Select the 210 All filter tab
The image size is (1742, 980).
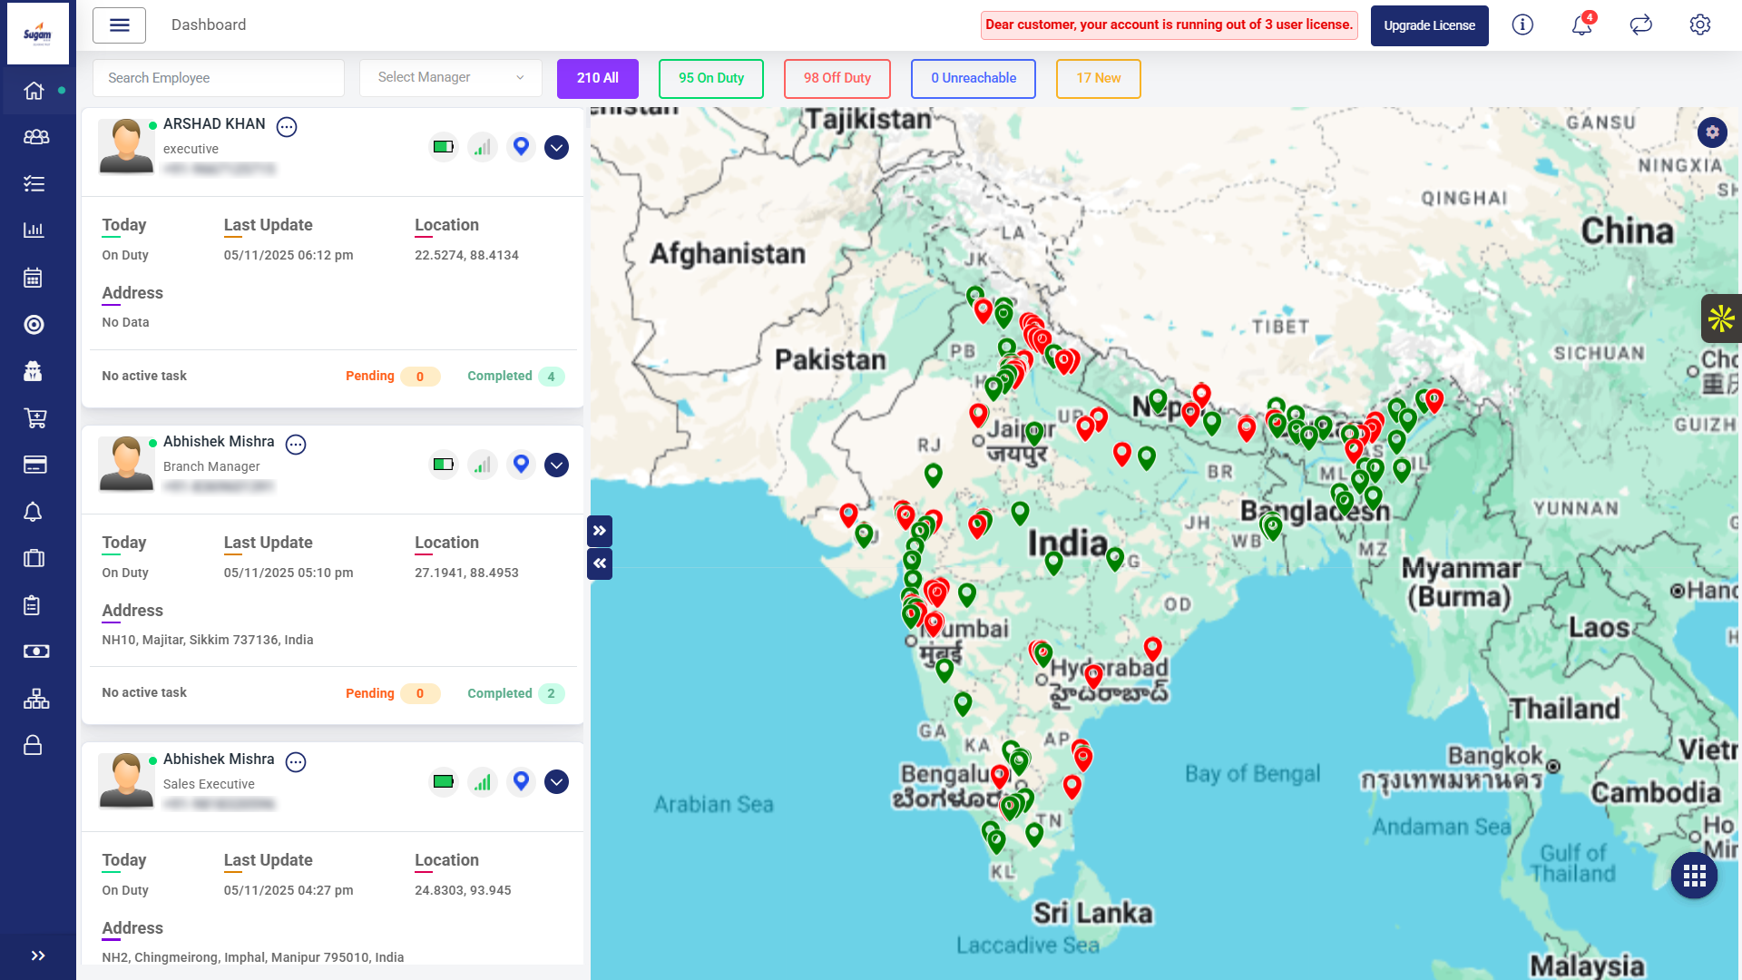click(x=598, y=78)
